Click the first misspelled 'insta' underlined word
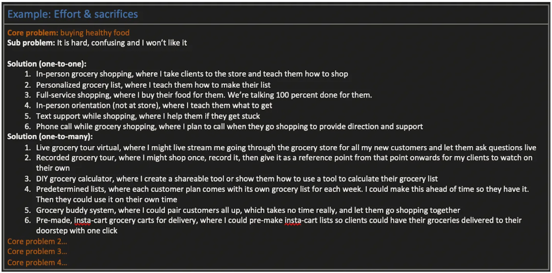The height and width of the screenshot is (273, 552). pos(82,221)
